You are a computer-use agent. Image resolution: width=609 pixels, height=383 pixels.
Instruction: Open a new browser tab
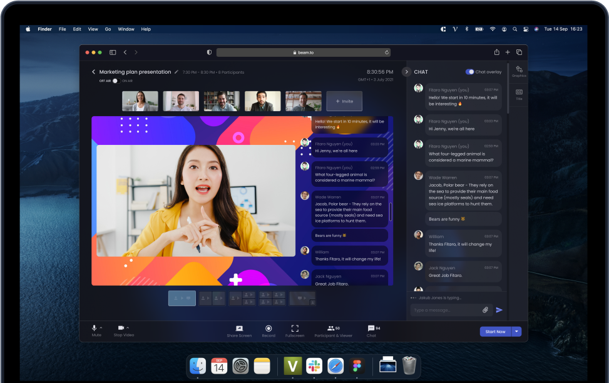pyautogui.click(x=508, y=52)
